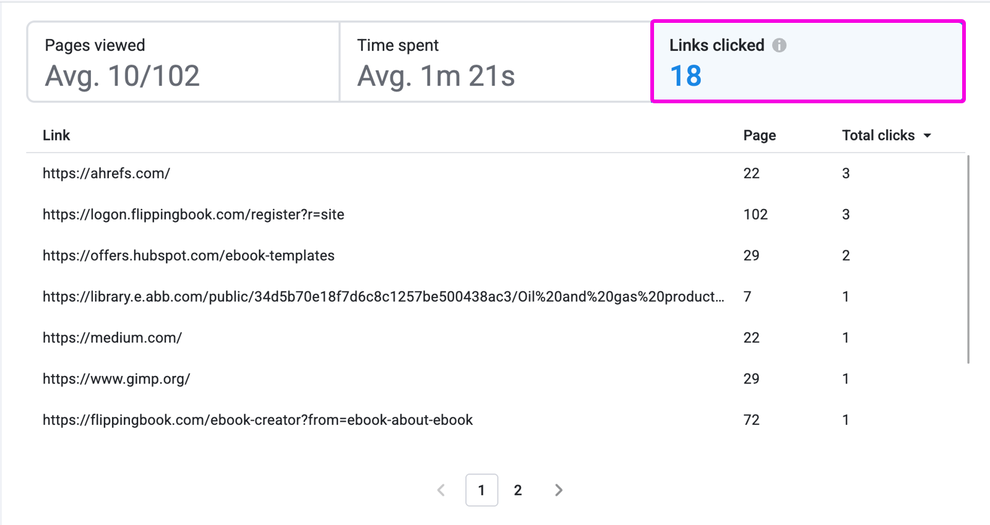The height and width of the screenshot is (525, 990).
Task: Open the https://www.gimp.org/ link
Action: [x=116, y=378]
